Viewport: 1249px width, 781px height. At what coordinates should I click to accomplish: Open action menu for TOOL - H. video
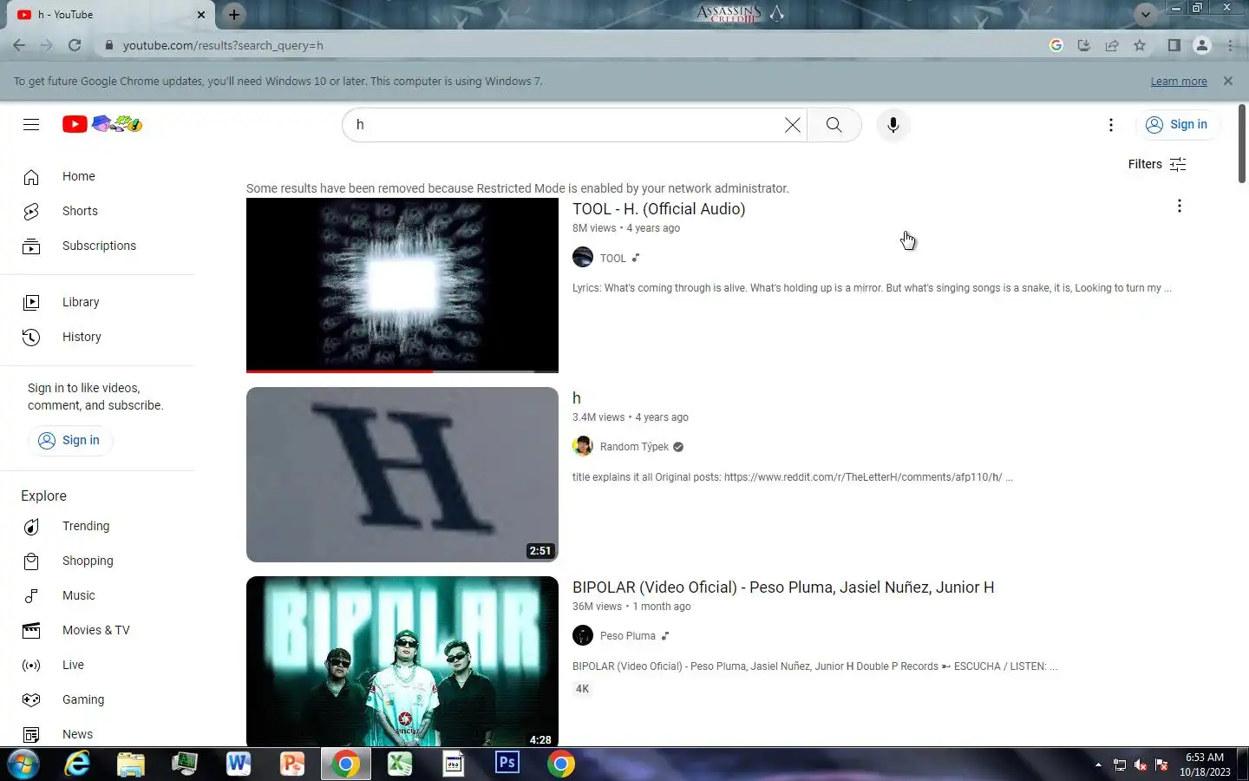[x=1179, y=206]
